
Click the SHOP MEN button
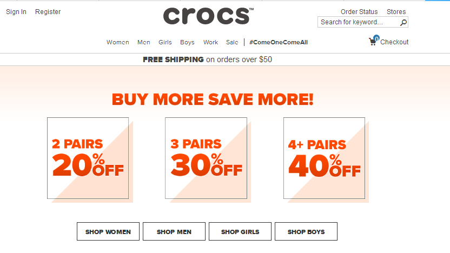click(x=174, y=231)
